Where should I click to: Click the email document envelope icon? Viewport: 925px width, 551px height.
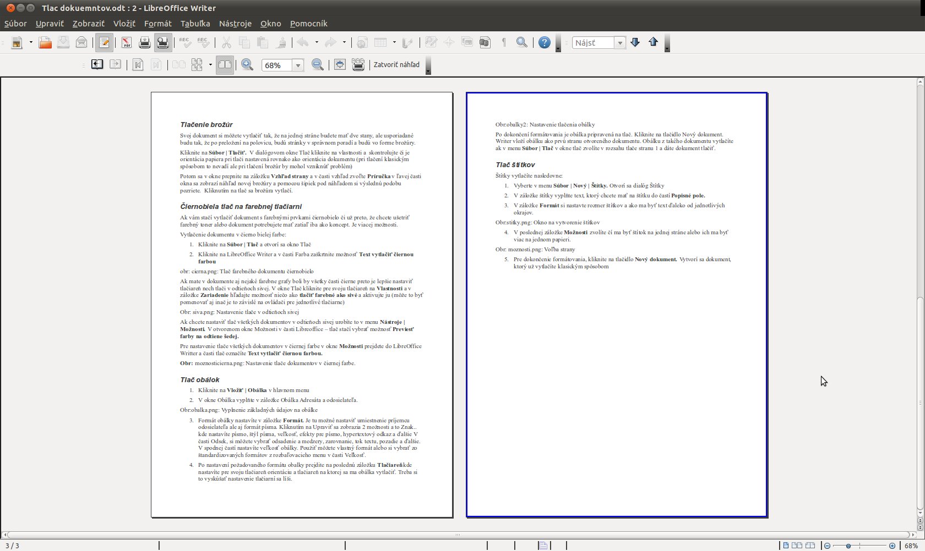(81, 42)
